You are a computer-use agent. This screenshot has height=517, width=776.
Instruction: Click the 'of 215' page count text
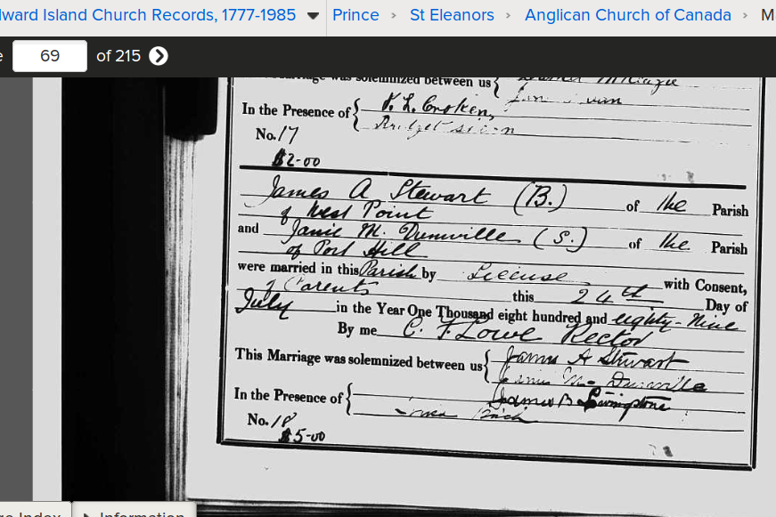(x=118, y=56)
